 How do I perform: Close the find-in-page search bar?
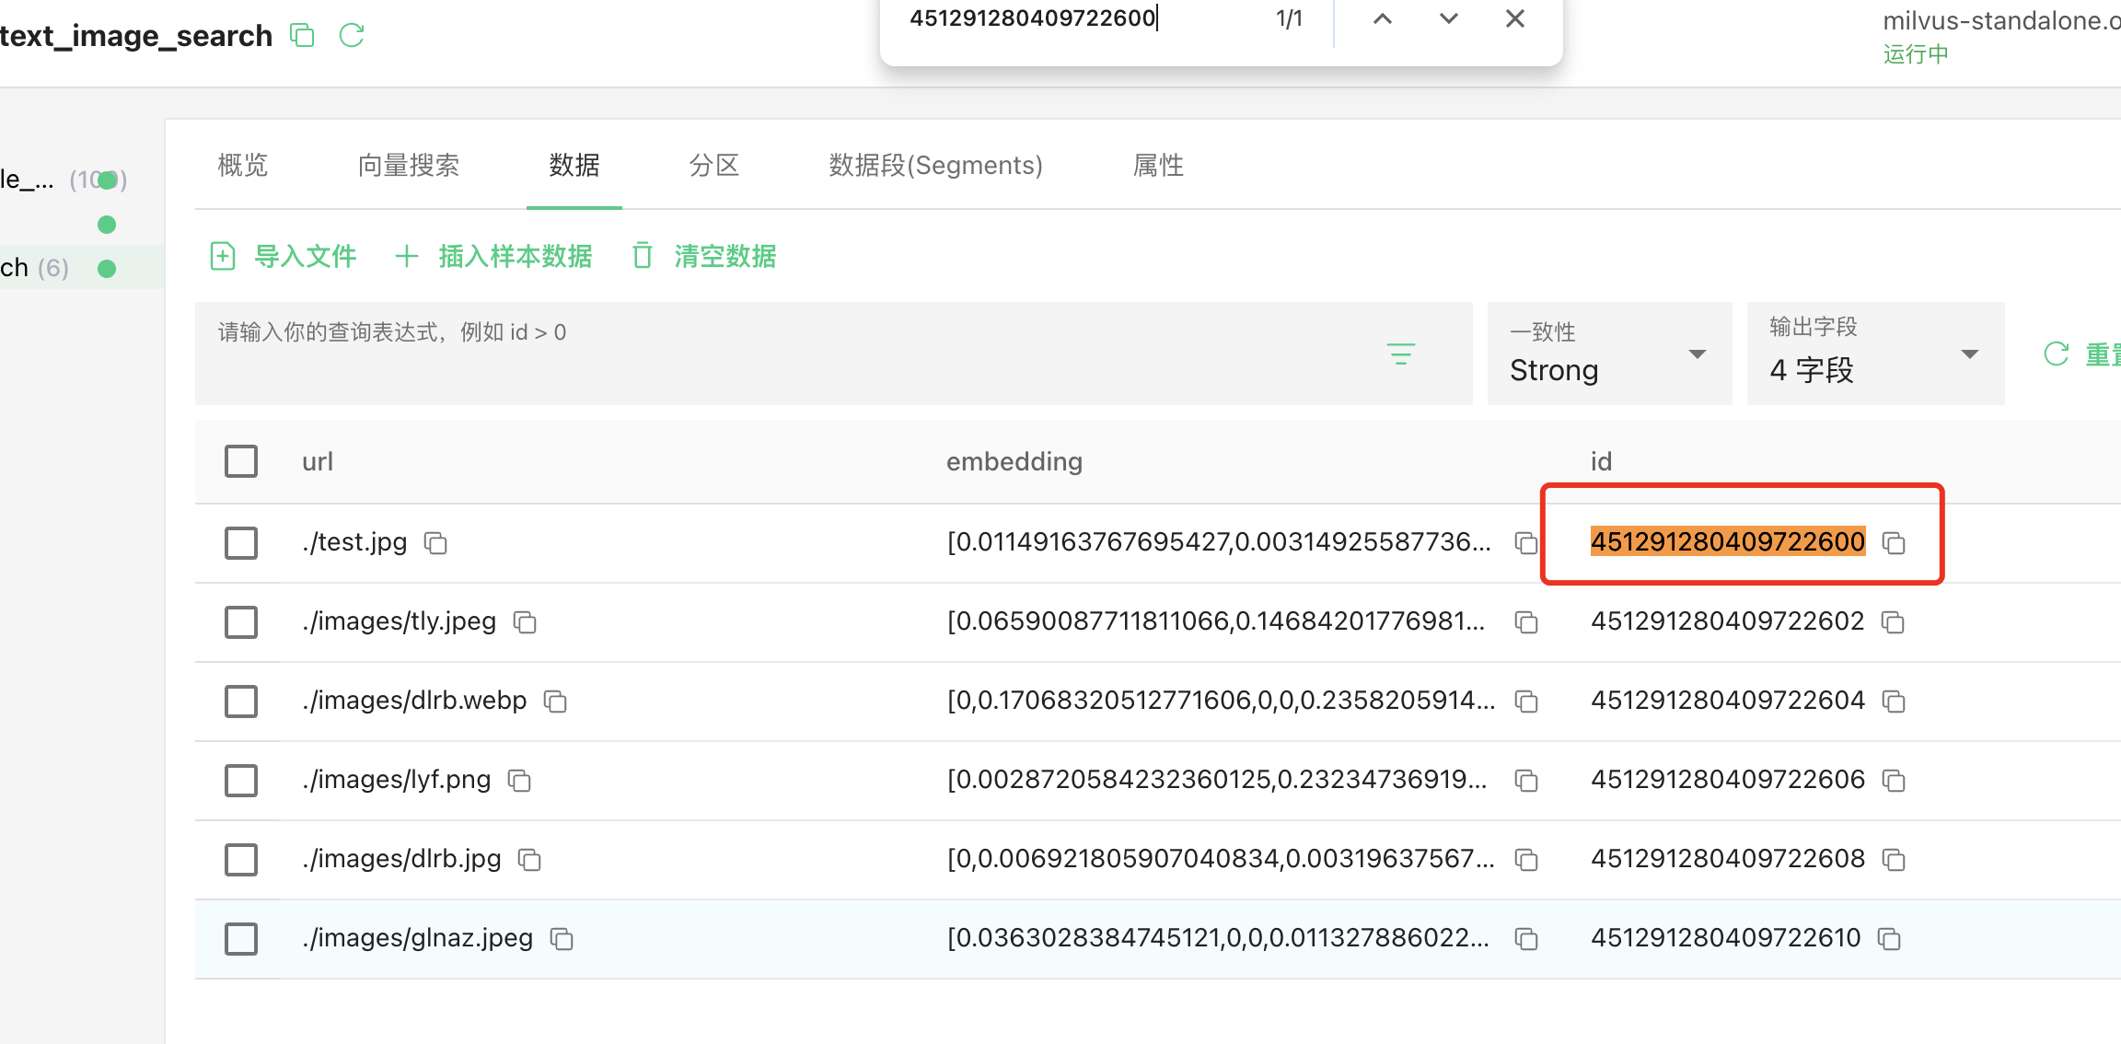1514,18
